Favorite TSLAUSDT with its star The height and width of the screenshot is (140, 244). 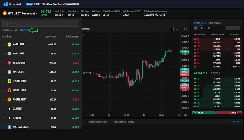(x=4, y=63)
